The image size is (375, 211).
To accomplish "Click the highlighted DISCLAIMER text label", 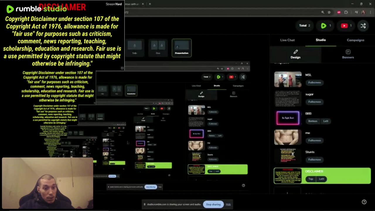I will pos(314,171).
